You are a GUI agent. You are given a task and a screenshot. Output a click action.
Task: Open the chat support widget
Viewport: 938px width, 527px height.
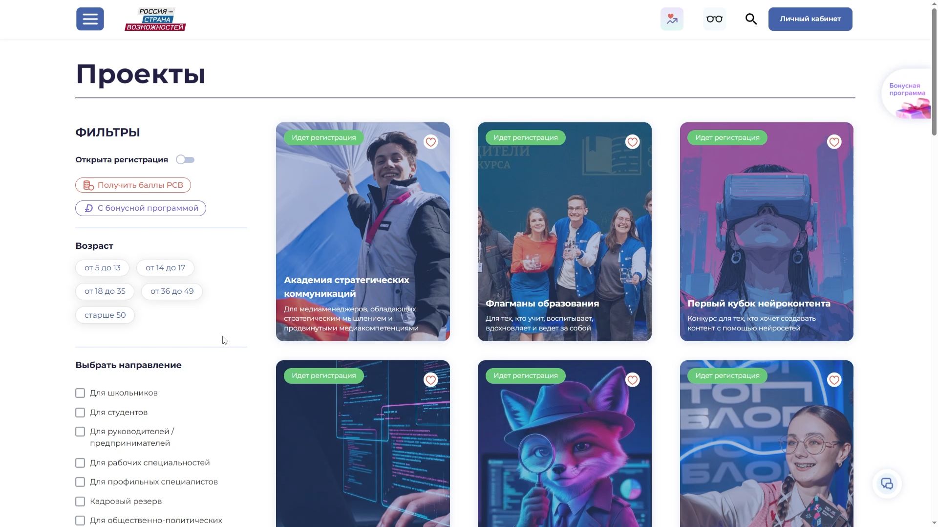(x=887, y=484)
